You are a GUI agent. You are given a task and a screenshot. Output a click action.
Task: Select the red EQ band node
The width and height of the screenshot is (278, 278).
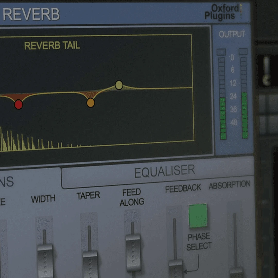pos(19,105)
